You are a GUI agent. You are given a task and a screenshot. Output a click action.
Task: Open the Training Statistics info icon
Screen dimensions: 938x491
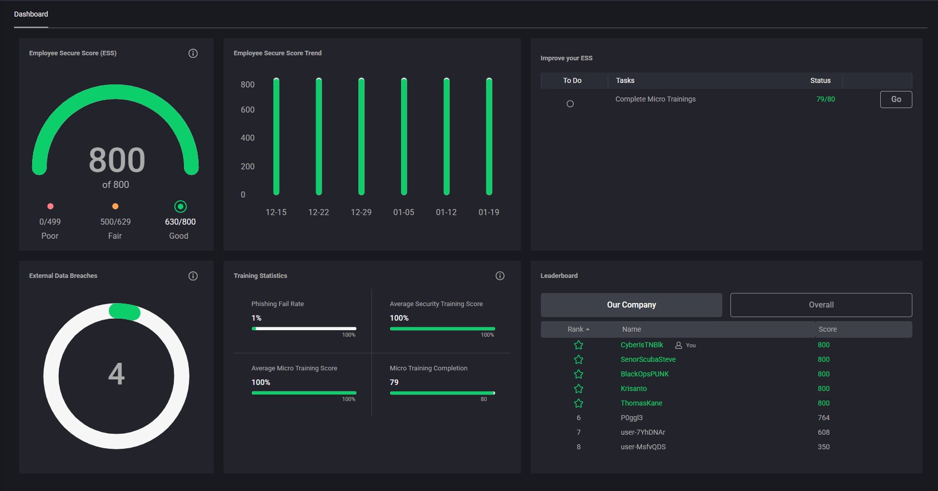click(x=500, y=275)
